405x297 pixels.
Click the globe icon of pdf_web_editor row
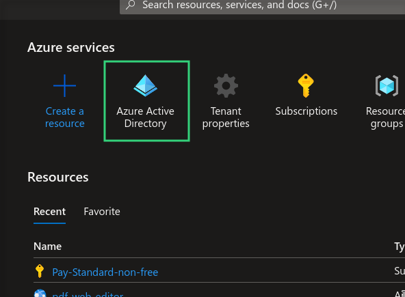[x=40, y=294]
